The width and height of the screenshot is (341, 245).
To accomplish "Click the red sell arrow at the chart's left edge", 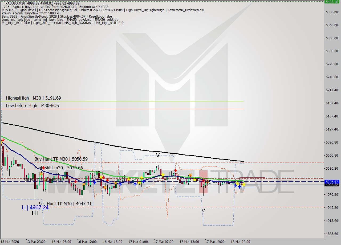I will [x=3, y=140].
